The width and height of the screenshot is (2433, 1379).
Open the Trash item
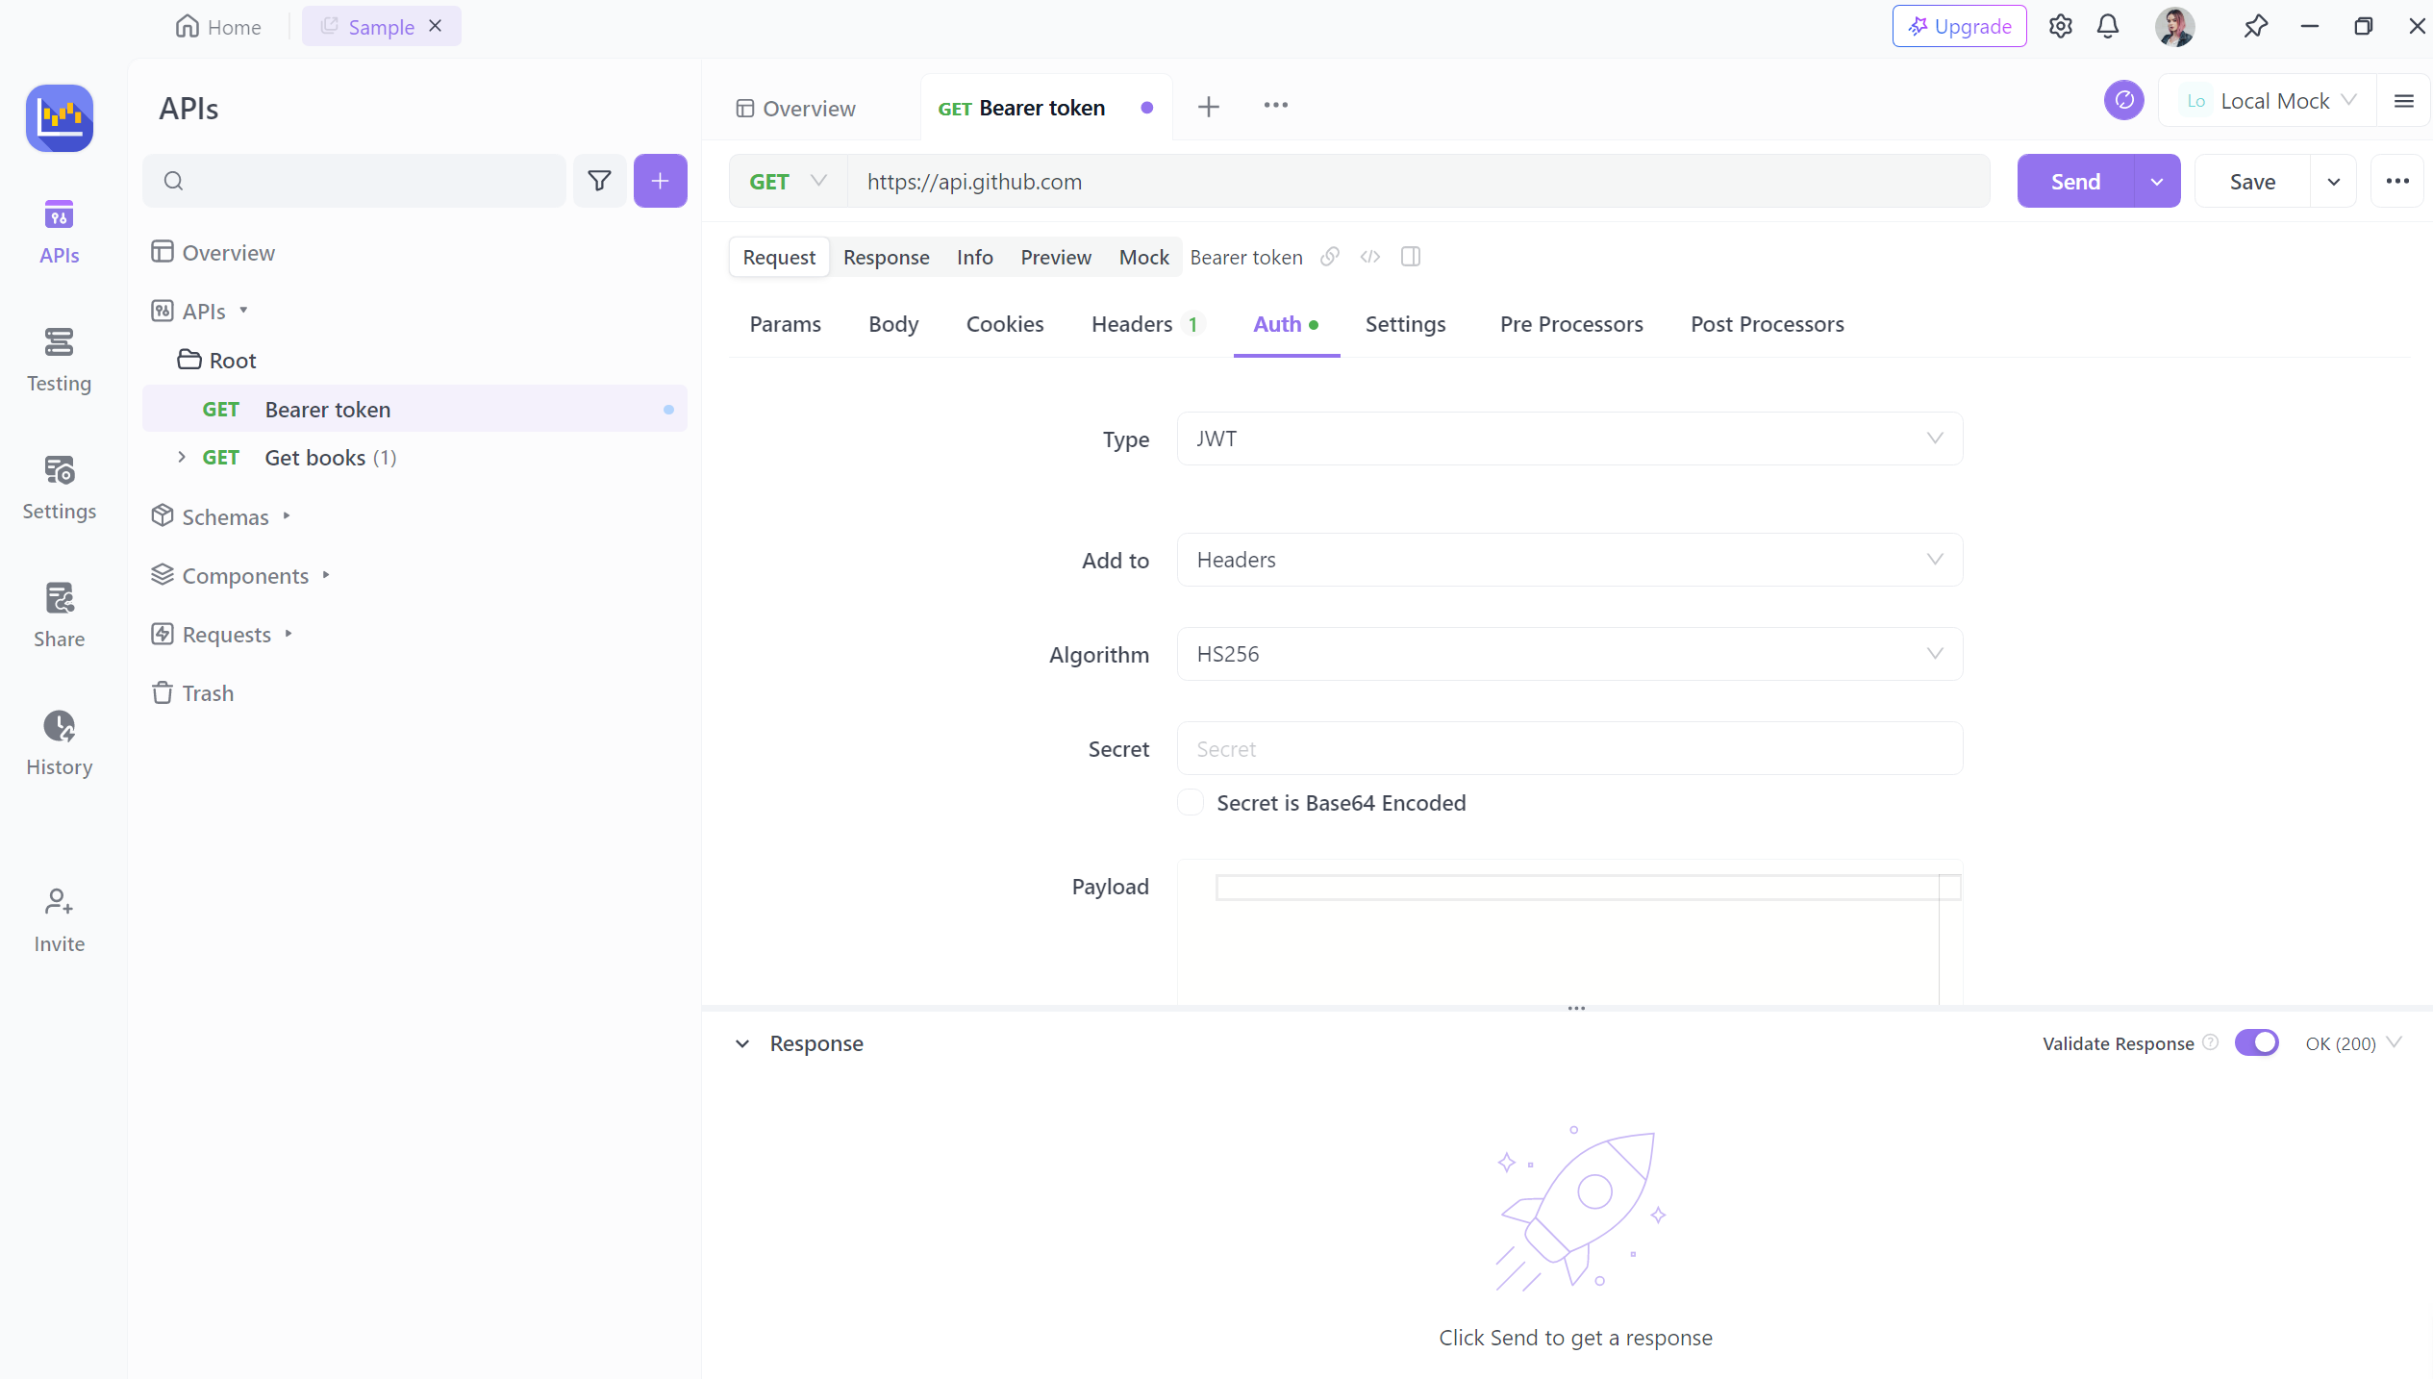(193, 692)
